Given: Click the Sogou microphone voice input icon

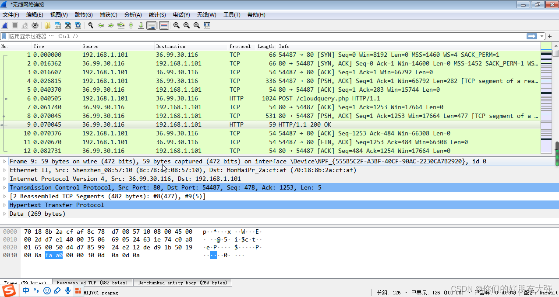Looking at the screenshot, I should [x=68, y=291].
